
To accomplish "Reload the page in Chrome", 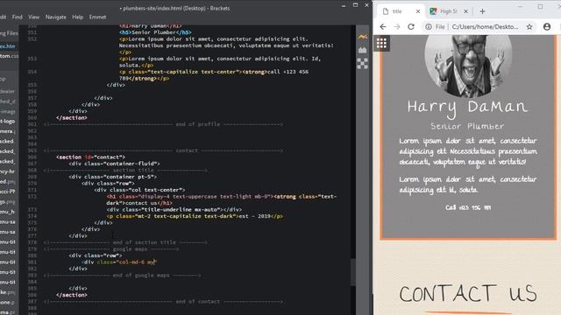I will (x=411, y=27).
